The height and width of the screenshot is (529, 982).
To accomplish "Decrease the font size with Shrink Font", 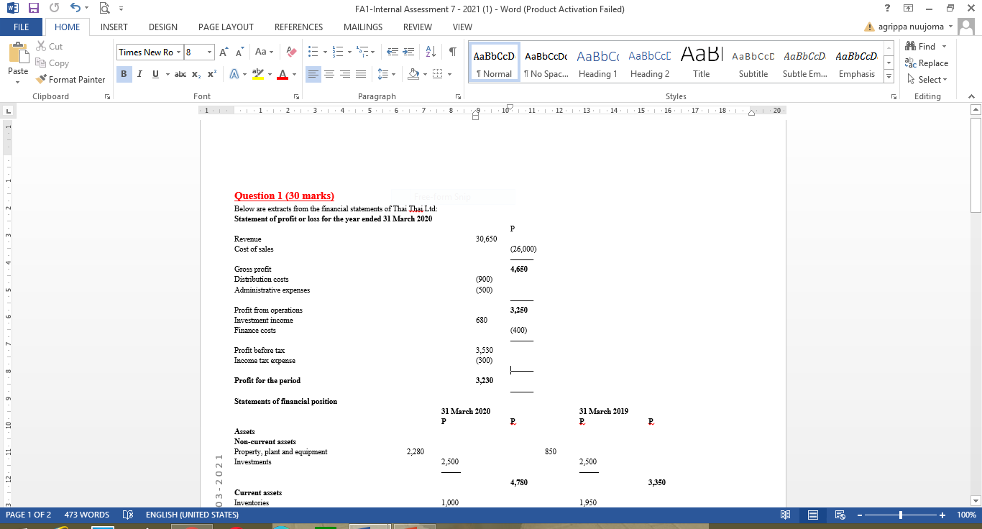I will tap(240, 52).
